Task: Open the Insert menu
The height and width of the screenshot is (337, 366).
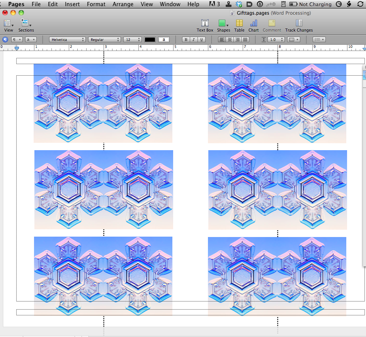Action: click(x=72, y=4)
